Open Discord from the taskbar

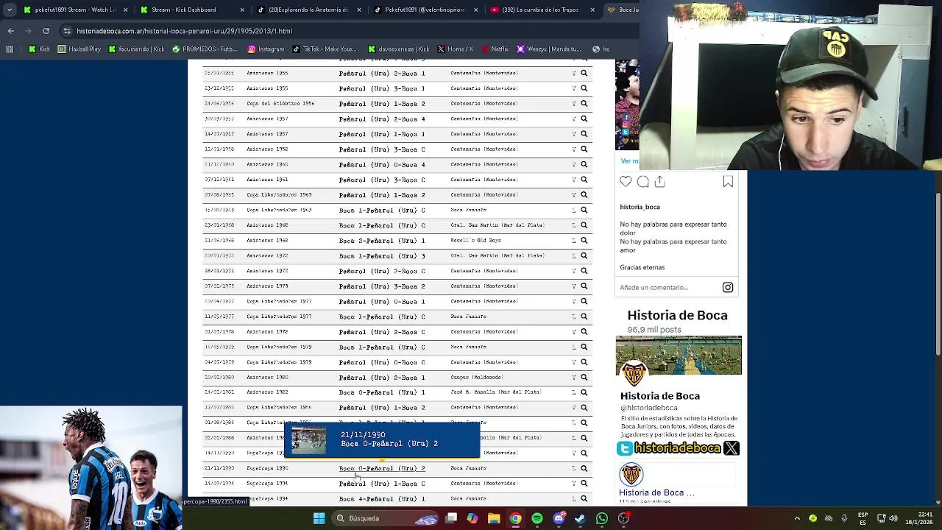tap(559, 518)
